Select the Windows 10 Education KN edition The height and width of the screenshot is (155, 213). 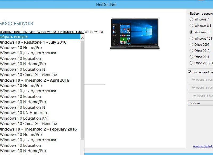pos(40,118)
